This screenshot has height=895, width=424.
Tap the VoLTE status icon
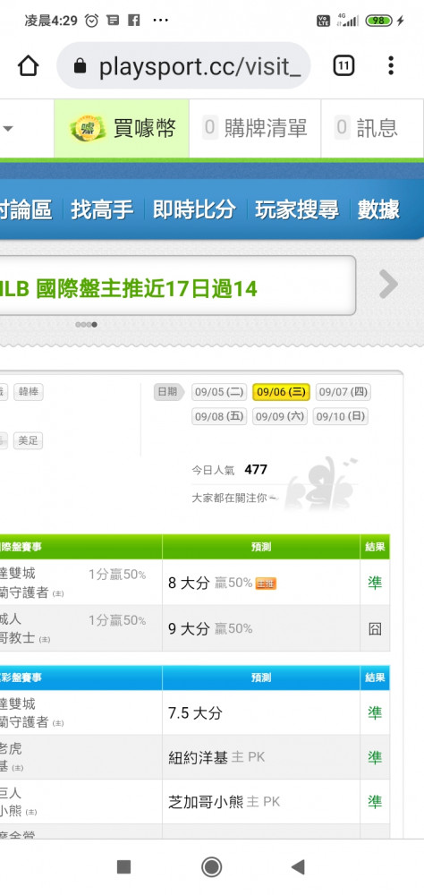(323, 21)
